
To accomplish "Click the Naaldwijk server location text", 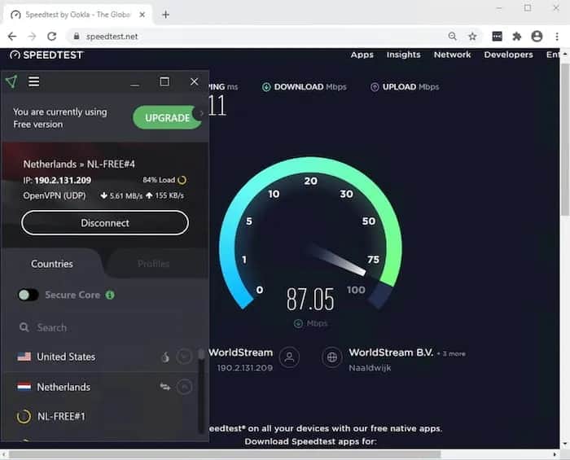I will coord(370,368).
